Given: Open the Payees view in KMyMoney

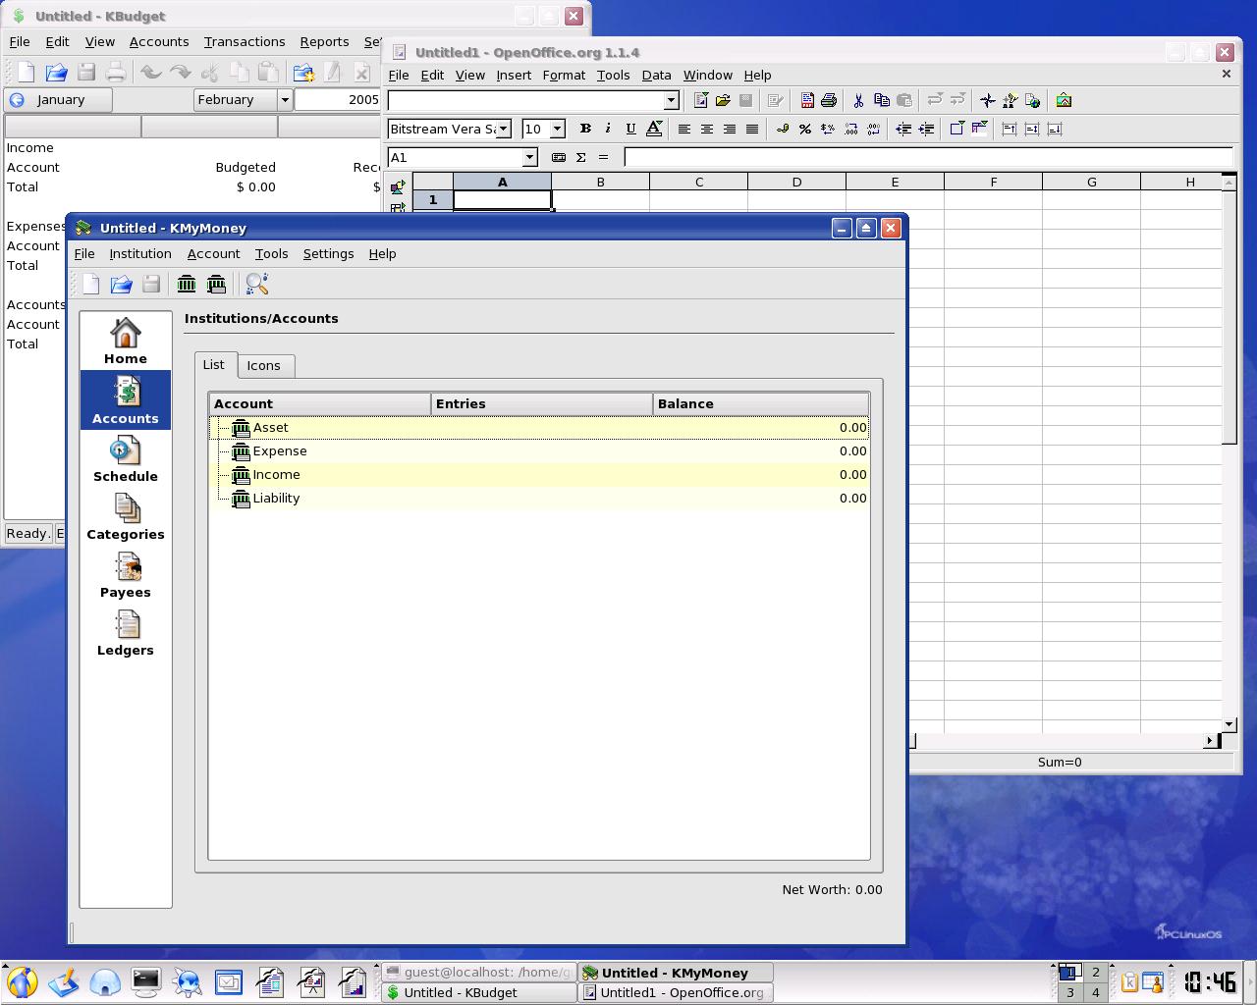Looking at the screenshot, I should [x=126, y=575].
